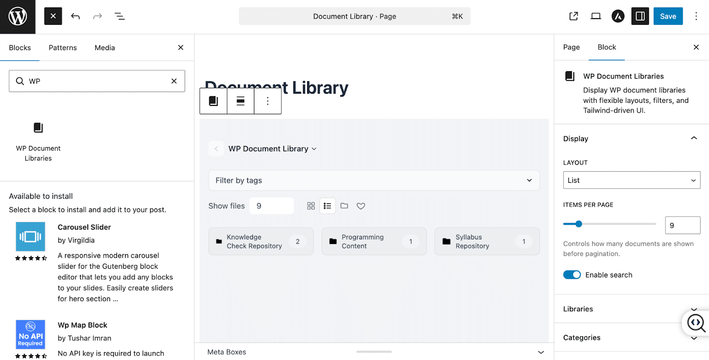Open the WP Document Library dropdown
The width and height of the screenshot is (709, 360).
(x=273, y=149)
